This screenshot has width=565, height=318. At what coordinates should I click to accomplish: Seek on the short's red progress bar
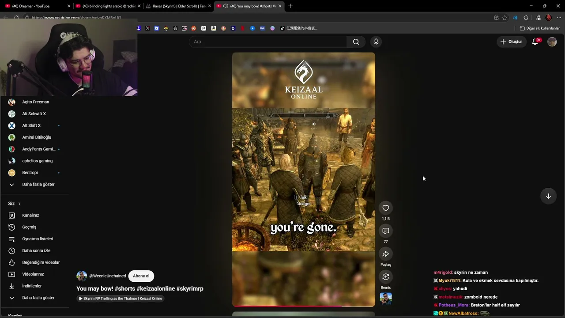[x=304, y=306]
